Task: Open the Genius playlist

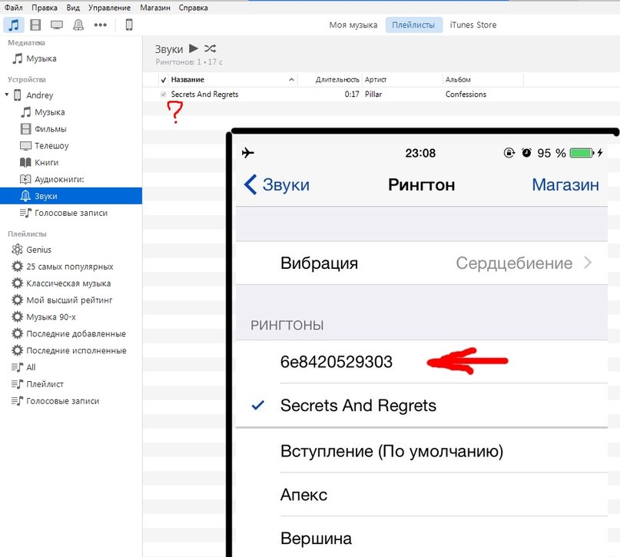Action: click(x=38, y=250)
